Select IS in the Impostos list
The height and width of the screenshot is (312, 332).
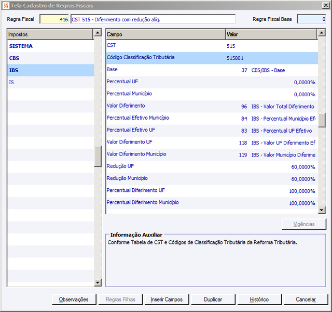[51, 82]
